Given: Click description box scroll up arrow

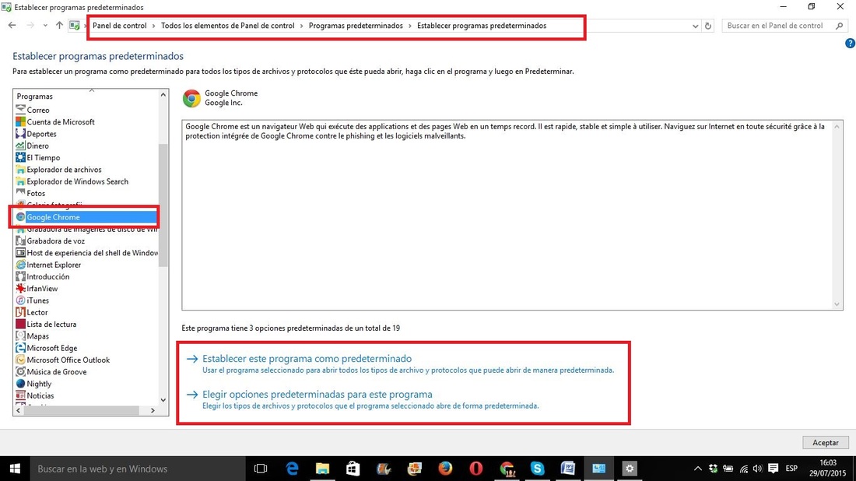Looking at the screenshot, I should (837, 127).
